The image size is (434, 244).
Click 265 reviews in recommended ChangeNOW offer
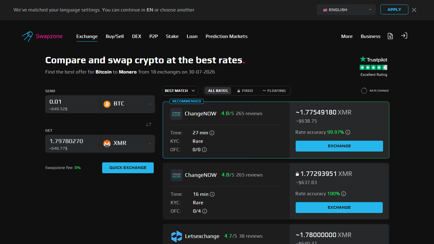point(249,114)
